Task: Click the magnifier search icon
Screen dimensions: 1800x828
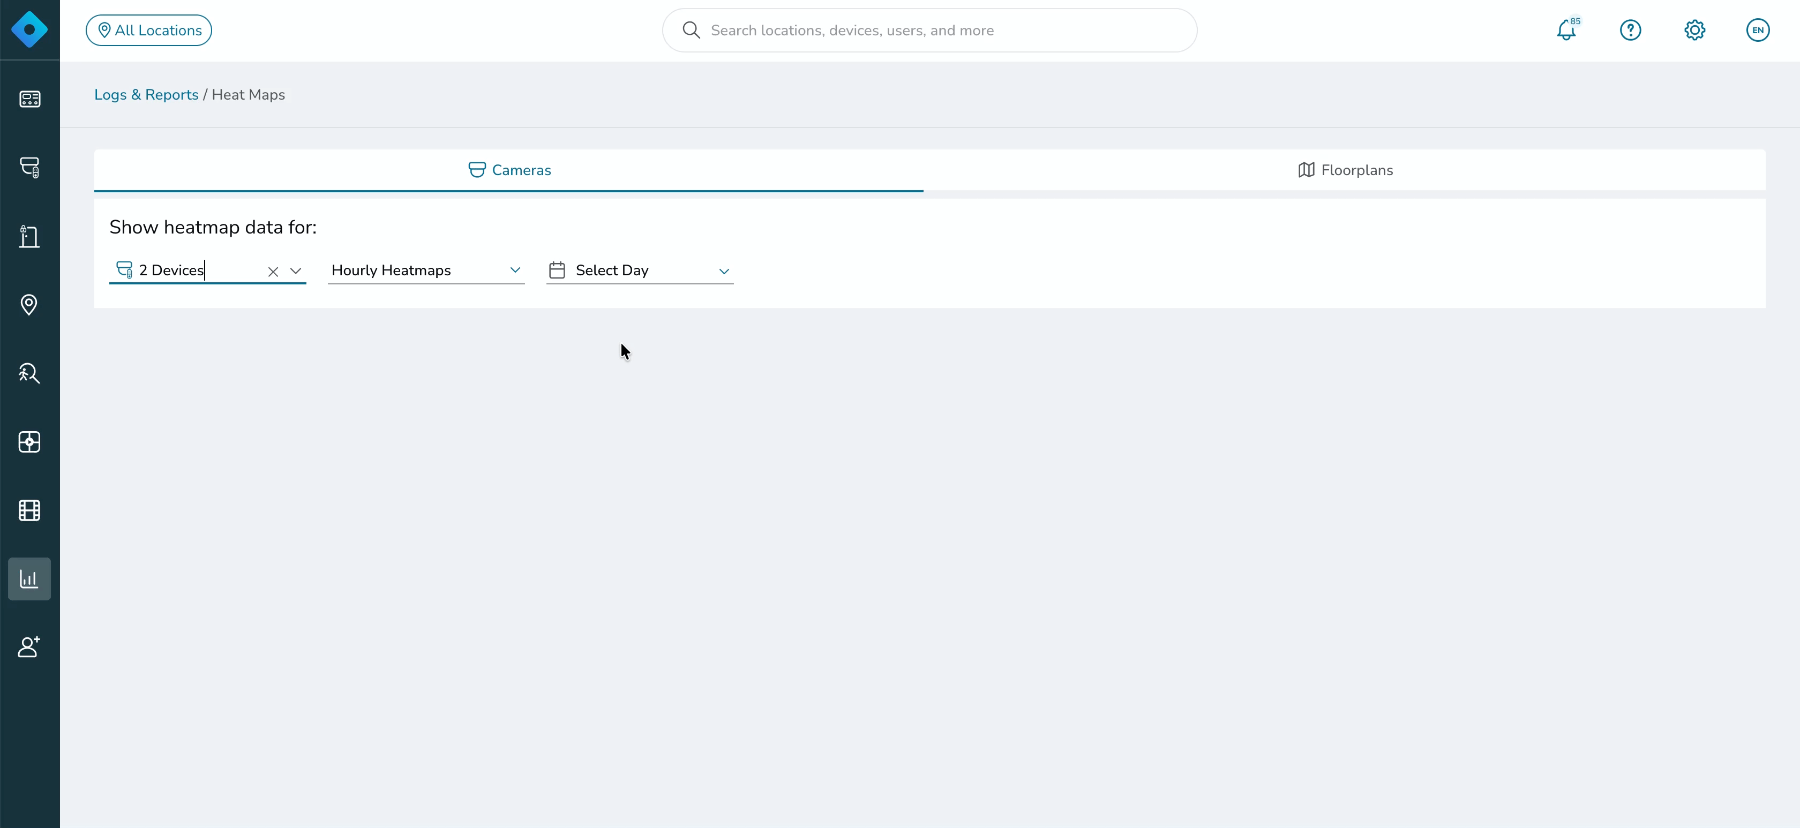Action: [x=691, y=30]
